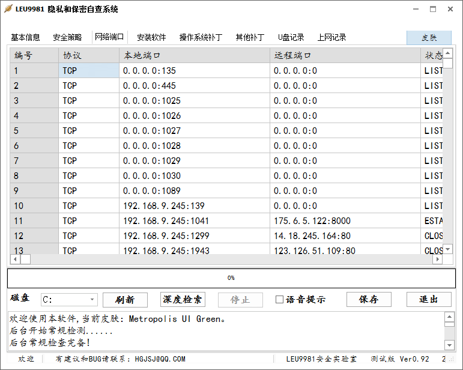Start 深度检索 deep search
This screenshot has width=463, height=370.
tap(183, 300)
